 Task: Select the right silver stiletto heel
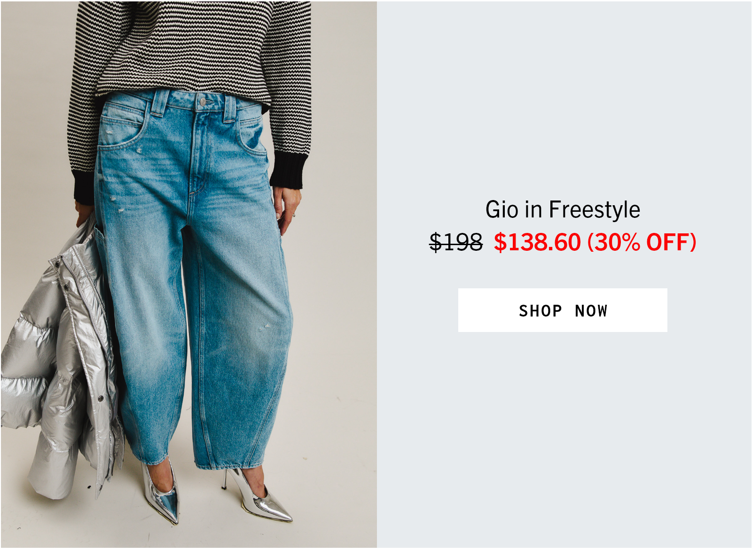(258, 497)
